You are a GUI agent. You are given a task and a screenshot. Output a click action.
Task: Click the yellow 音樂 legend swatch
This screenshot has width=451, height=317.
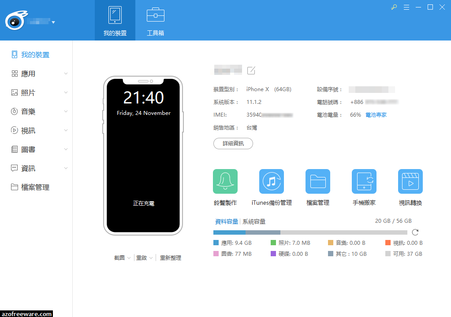[331, 243]
